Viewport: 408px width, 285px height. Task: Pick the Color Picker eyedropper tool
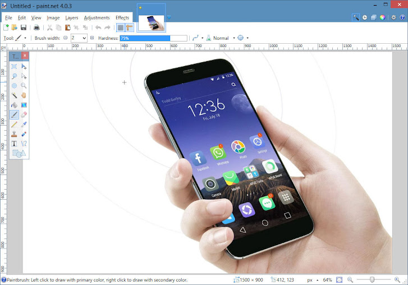click(24, 125)
